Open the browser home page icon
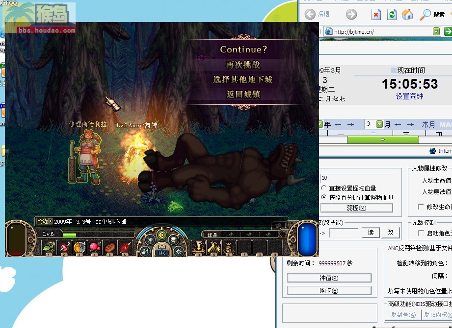This screenshot has width=452, height=328. tap(407, 14)
